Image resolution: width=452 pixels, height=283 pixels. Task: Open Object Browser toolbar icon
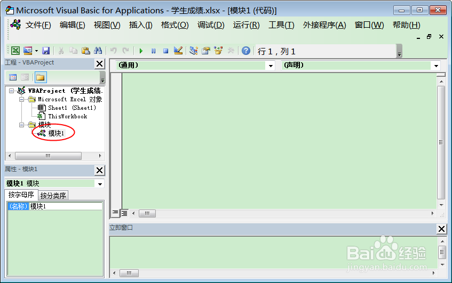tap(218, 51)
